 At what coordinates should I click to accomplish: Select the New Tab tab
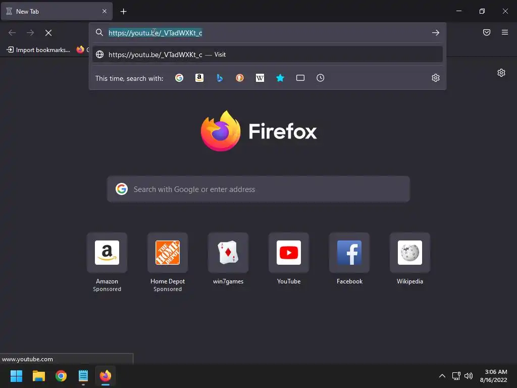coord(57,11)
